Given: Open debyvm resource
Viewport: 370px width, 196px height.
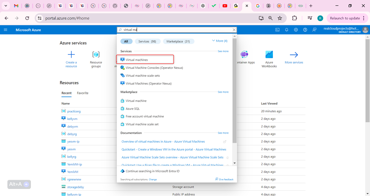Looking at the screenshot, I should point(72,126).
